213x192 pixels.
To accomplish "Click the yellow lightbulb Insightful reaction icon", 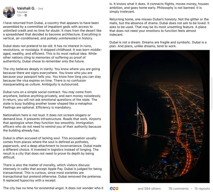I will pyautogui.click(x=117, y=189).
